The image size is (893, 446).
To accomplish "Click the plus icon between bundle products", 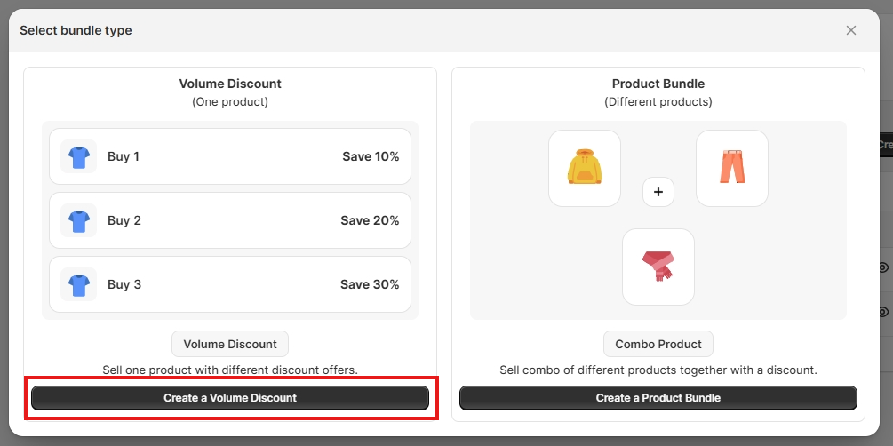I will pyautogui.click(x=658, y=192).
